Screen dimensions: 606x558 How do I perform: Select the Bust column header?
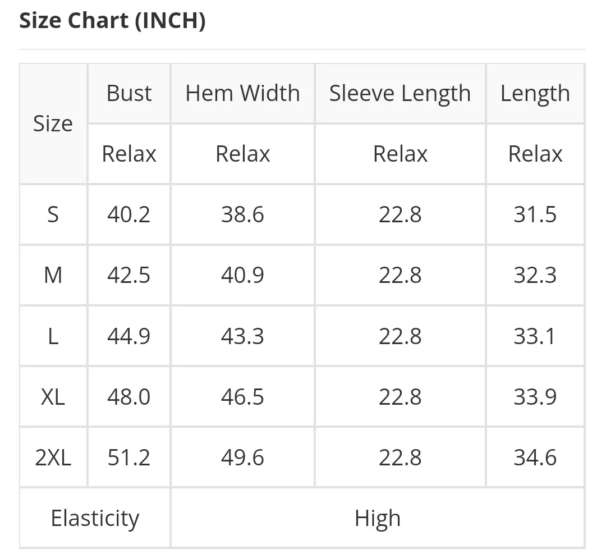[129, 94]
